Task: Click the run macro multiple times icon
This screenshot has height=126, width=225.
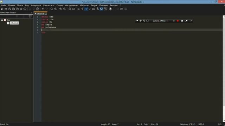Action: tap(122, 9)
